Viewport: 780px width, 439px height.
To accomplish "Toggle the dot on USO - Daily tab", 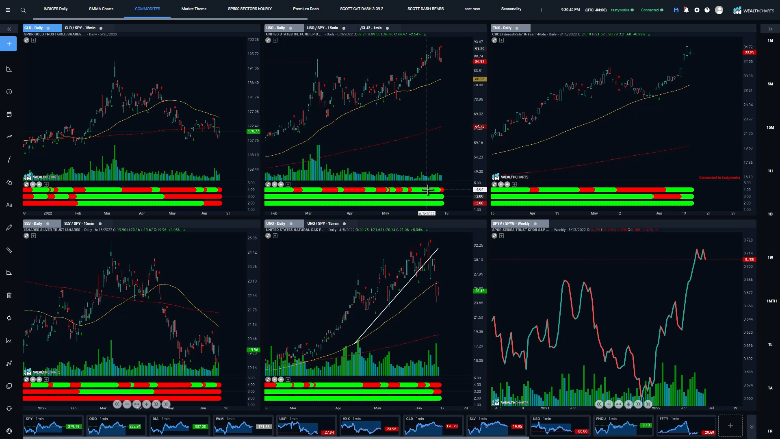I will 290,28.
